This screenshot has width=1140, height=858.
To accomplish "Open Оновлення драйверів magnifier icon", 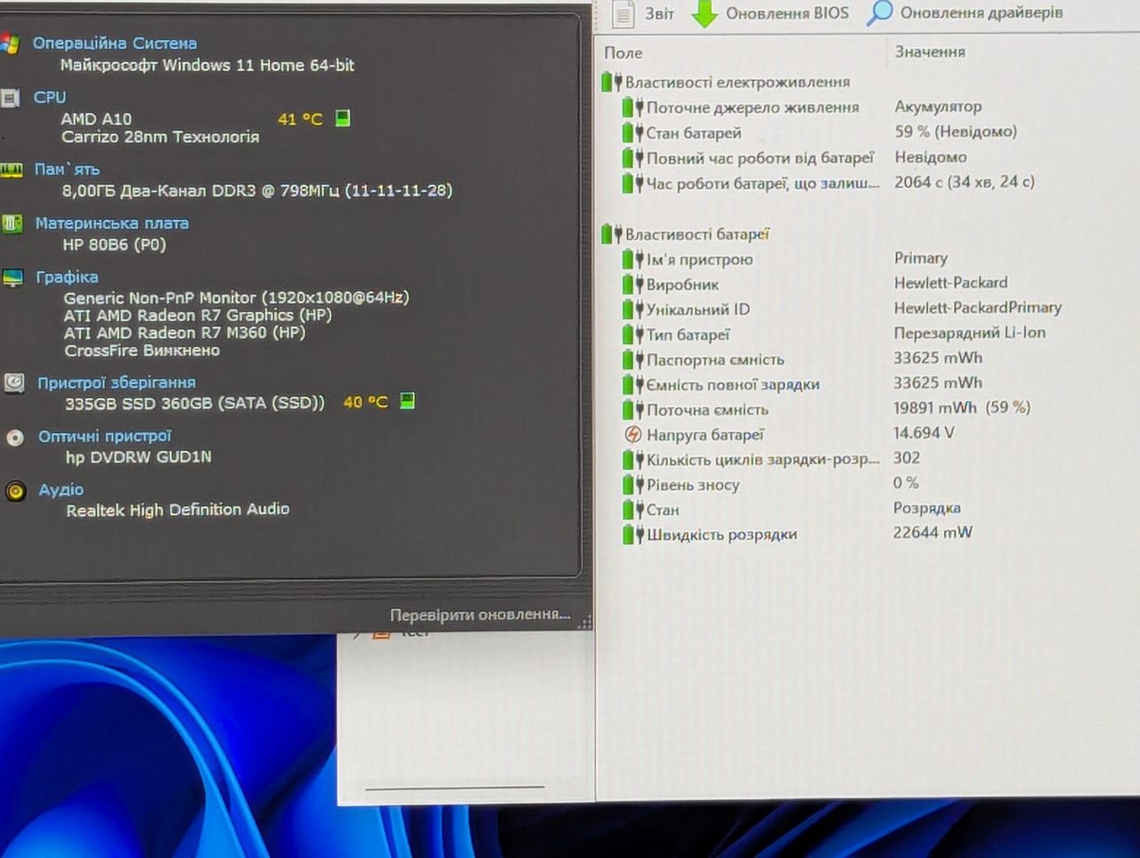I will (x=879, y=12).
